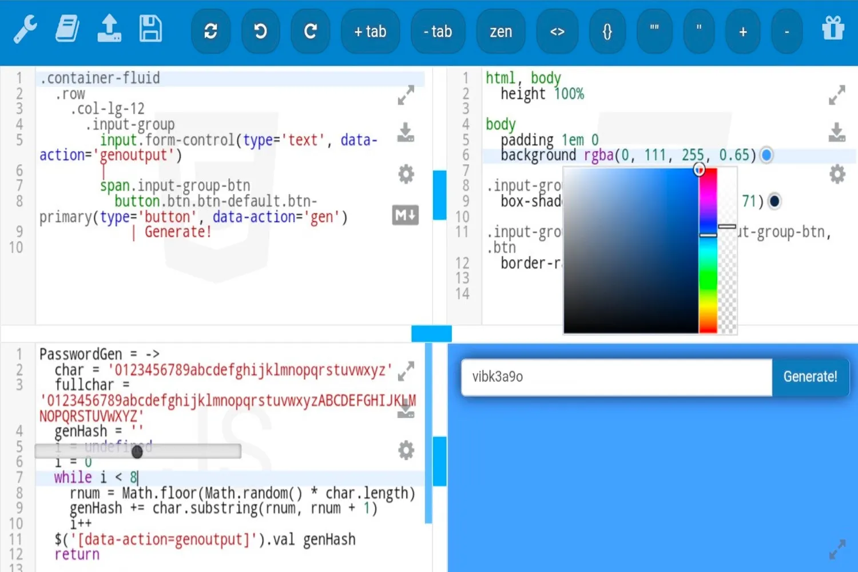Open the documentation book icon

(66, 27)
